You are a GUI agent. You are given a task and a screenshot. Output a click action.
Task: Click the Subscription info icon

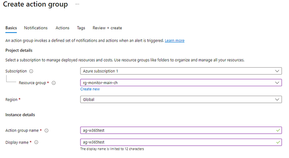point(31,71)
